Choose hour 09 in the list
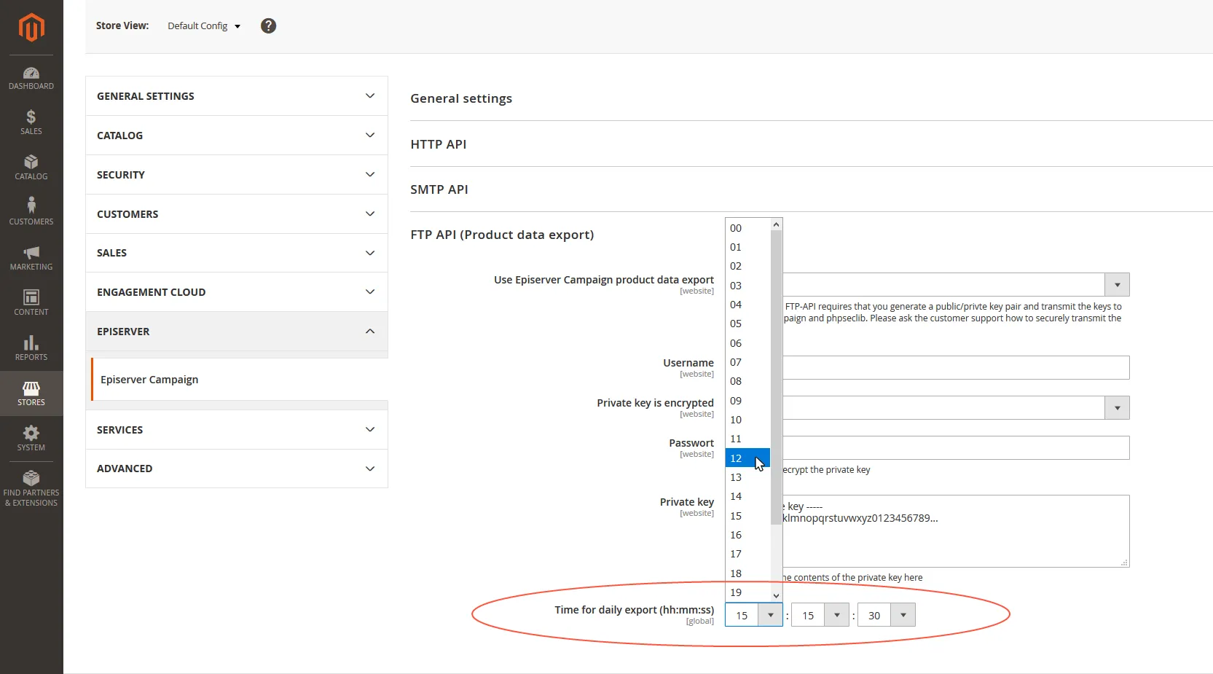The width and height of the screenshot is (1213, 674). click(747, 401)
